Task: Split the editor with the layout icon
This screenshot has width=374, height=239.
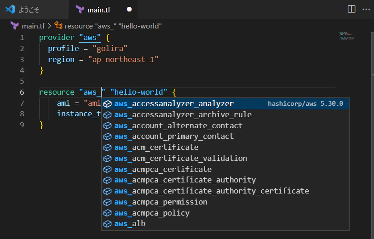Action: [x=351, y=9]
